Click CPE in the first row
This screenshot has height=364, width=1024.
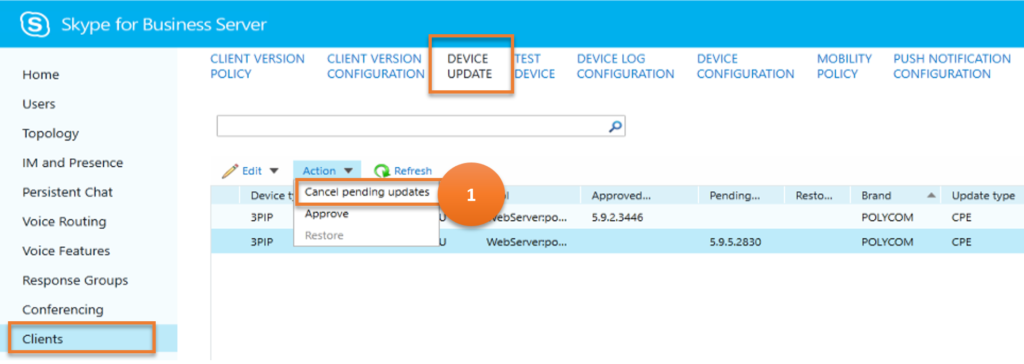coord(961,218)
